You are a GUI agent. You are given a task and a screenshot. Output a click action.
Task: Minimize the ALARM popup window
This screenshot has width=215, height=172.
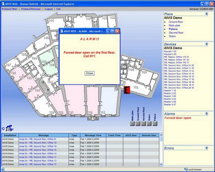tap(108, 31)
